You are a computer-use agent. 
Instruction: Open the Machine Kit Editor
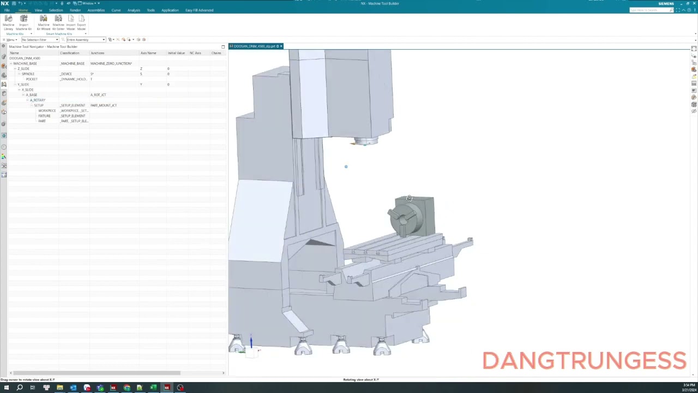pyautogui.click(x=58, y=22)
